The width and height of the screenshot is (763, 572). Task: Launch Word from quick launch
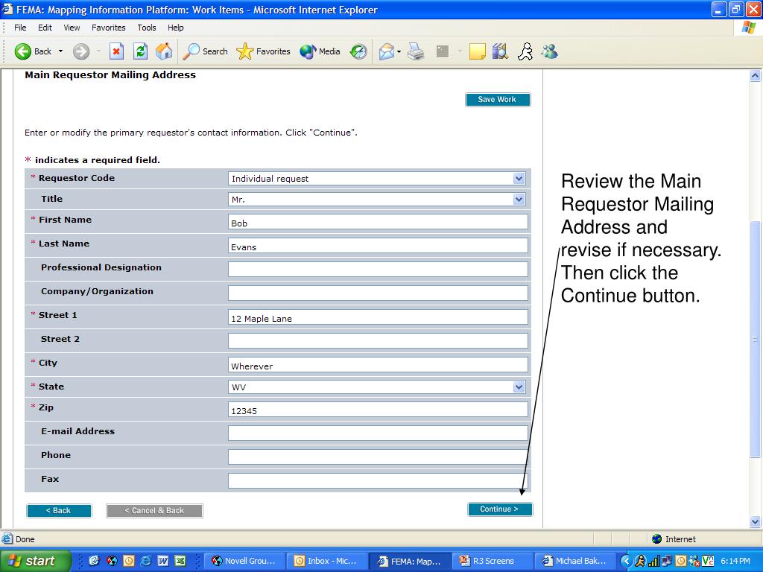(x=163, y=561)
